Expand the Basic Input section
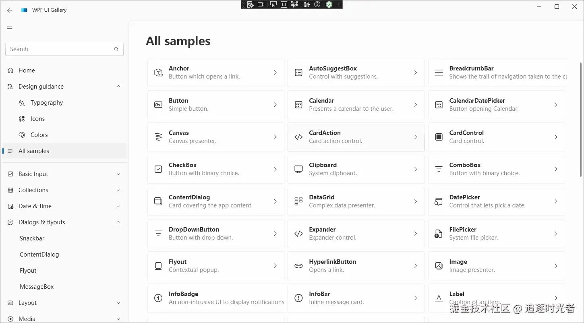 [118, 174]
